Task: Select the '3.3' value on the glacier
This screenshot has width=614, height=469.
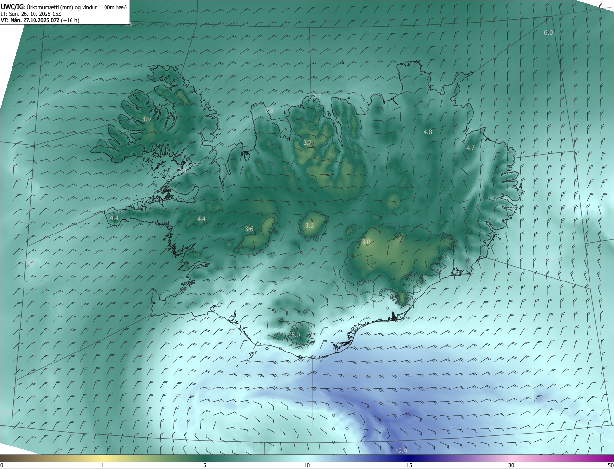Action: (309, 225)
